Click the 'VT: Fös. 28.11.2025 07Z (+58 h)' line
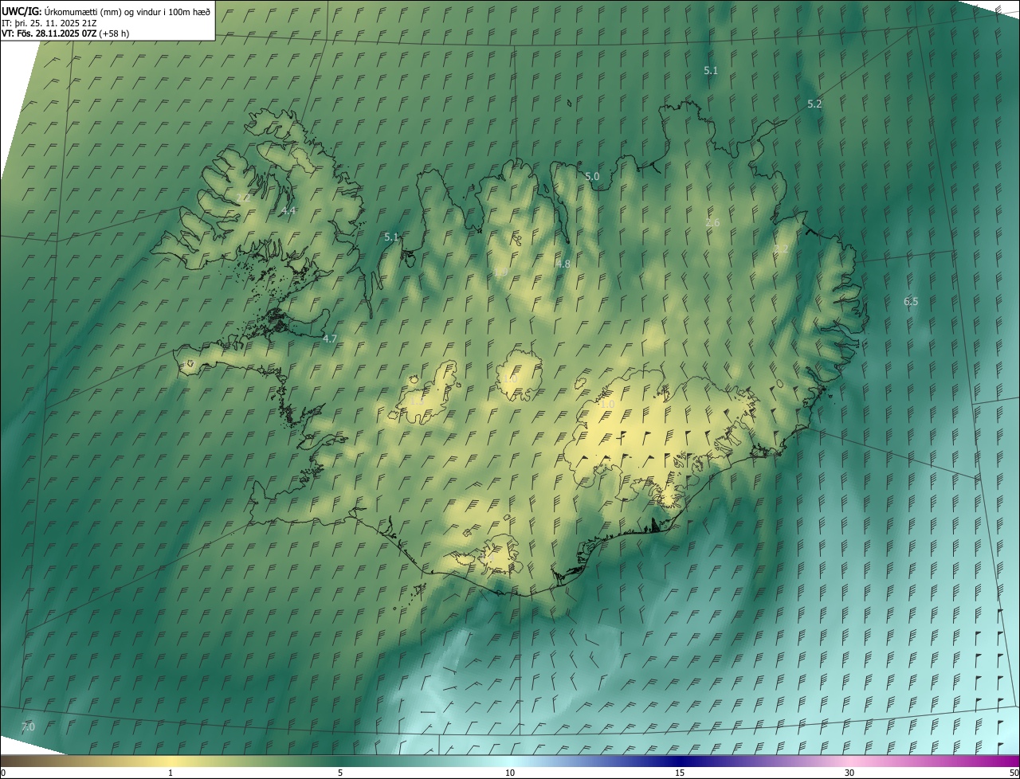1020x779 pixels. point(65,33)
